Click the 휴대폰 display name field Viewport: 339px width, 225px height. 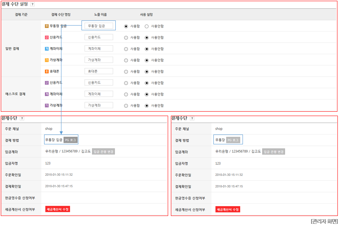(x=99, y=71)
